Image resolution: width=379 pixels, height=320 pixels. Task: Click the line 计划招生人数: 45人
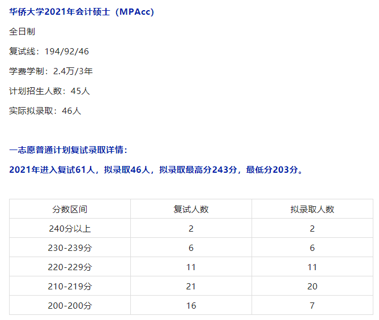tap(49, 91)
